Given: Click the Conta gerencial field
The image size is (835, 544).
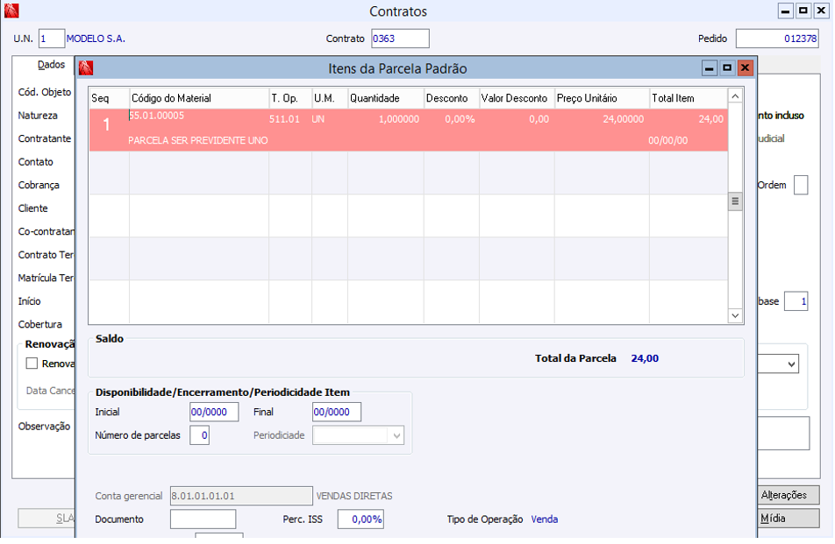Looking at the screenshot, I should 241,496.
